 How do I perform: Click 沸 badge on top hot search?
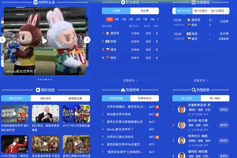click(157, 107)
